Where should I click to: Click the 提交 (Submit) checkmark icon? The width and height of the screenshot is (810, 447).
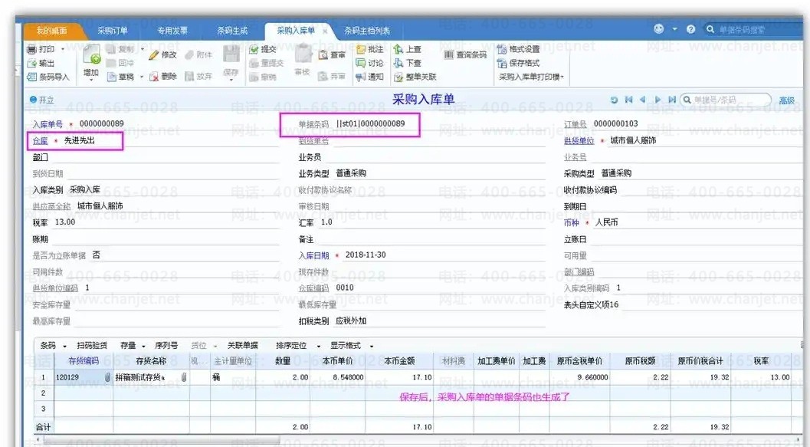pos(254,49)
